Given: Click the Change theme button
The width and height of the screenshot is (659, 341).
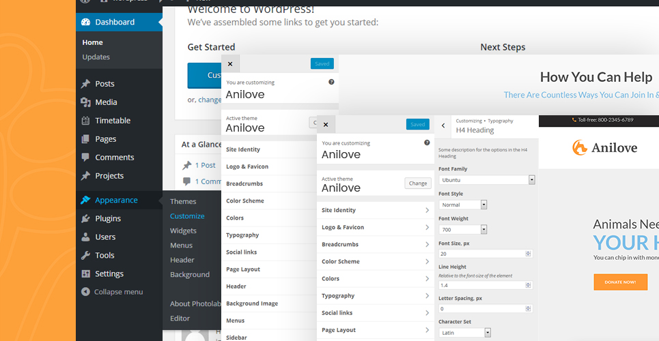Looking at the screenshot, I should click(x=418, y=183).
